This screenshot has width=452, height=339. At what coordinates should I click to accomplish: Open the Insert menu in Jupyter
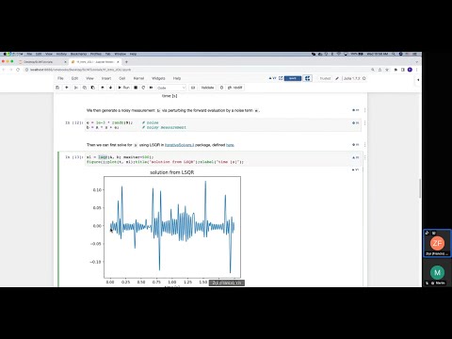[106, 78]
